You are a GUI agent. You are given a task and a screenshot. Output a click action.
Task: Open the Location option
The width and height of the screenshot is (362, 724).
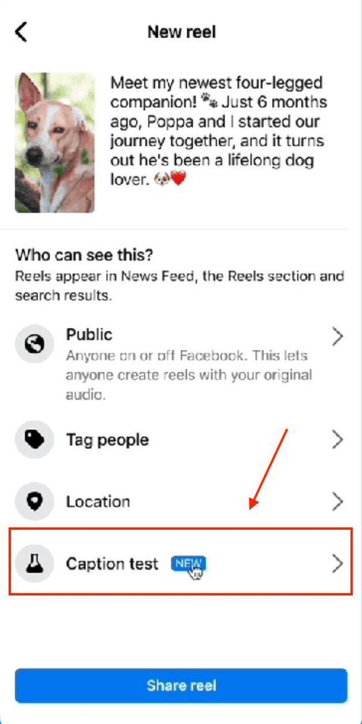181,502
